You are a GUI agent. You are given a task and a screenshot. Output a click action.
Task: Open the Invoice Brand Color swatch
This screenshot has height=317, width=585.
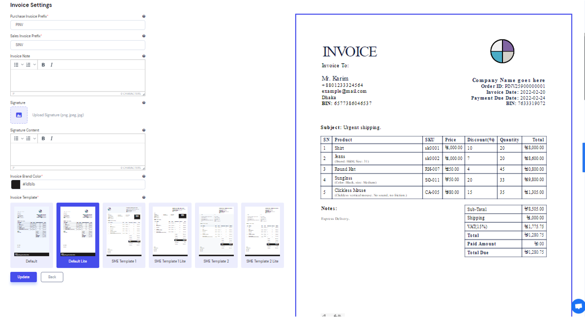pyautogui.click(x=15, y=184)
